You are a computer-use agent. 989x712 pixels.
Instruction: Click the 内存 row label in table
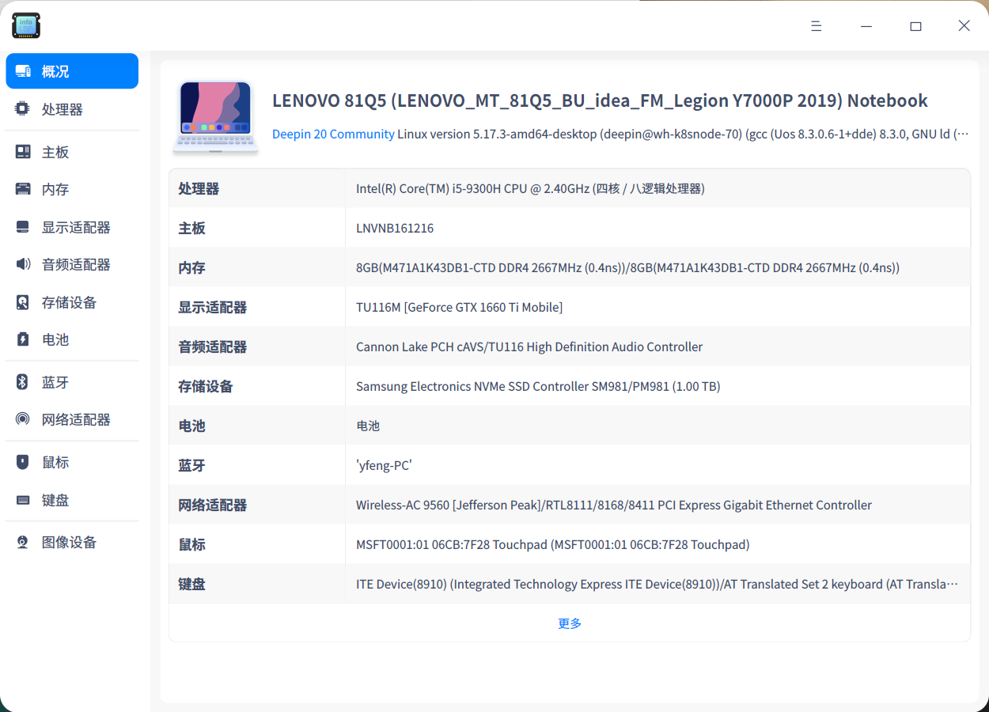(x=191, y=267)
